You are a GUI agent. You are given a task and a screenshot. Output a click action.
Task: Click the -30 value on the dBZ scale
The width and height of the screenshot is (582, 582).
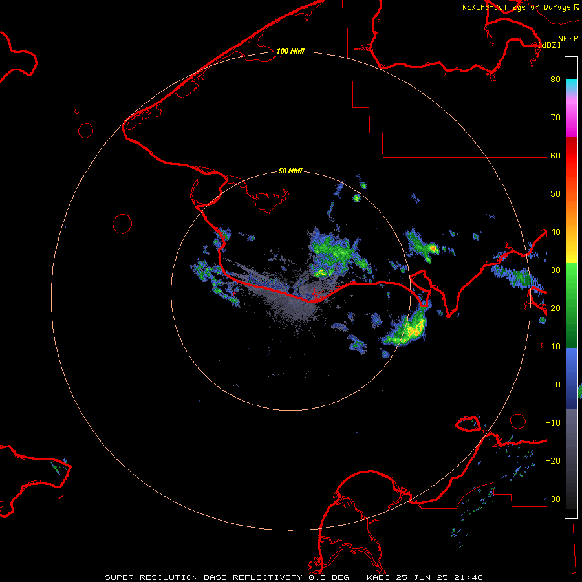click(x=553, y=499)
